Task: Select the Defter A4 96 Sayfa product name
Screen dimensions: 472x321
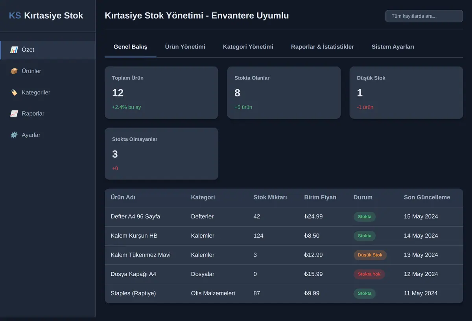Action: pyautogui.click(x=135, y=217)
